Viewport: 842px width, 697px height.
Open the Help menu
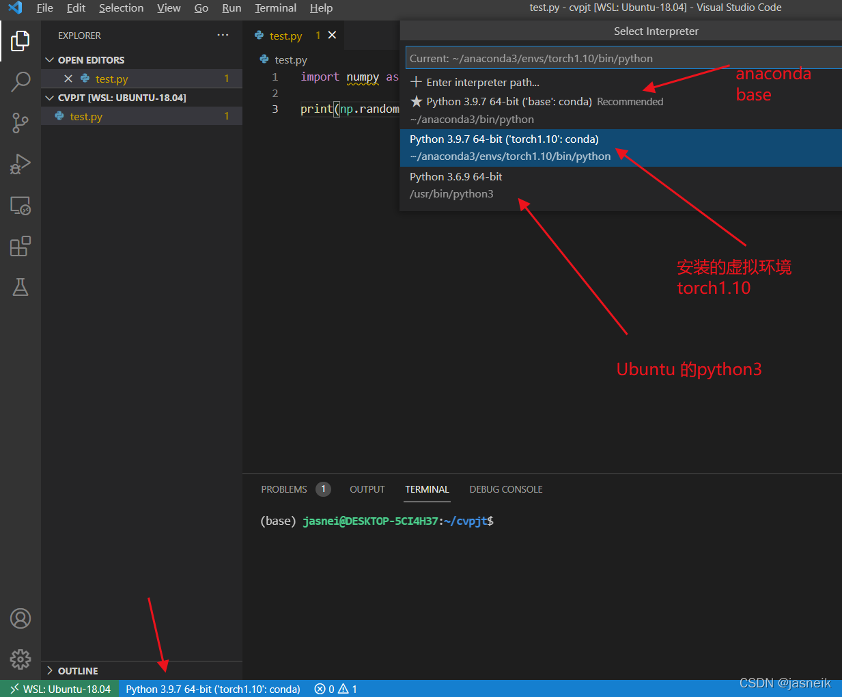321,8
